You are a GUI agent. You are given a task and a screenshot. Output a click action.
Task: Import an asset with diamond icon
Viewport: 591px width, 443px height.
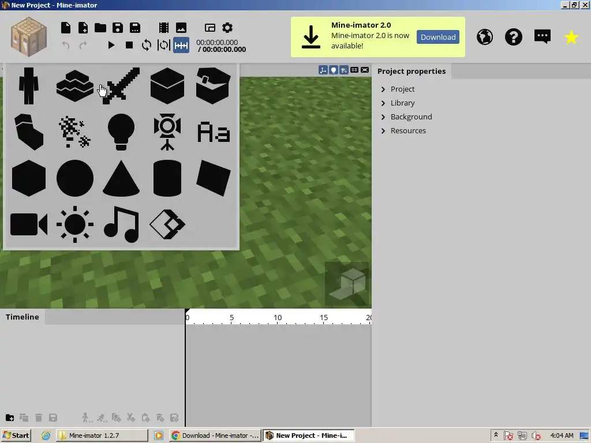(x=167, y=224)
